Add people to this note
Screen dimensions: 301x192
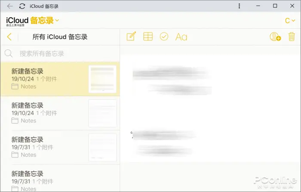point(275,36)
